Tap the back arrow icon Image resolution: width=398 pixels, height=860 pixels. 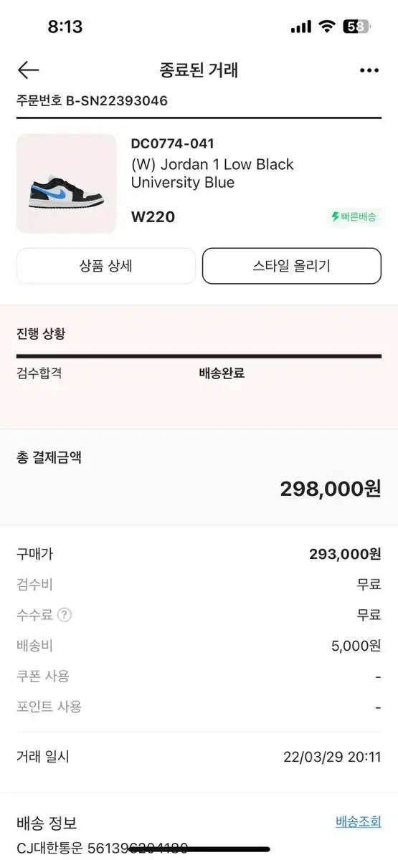click(x=28, y=70)
